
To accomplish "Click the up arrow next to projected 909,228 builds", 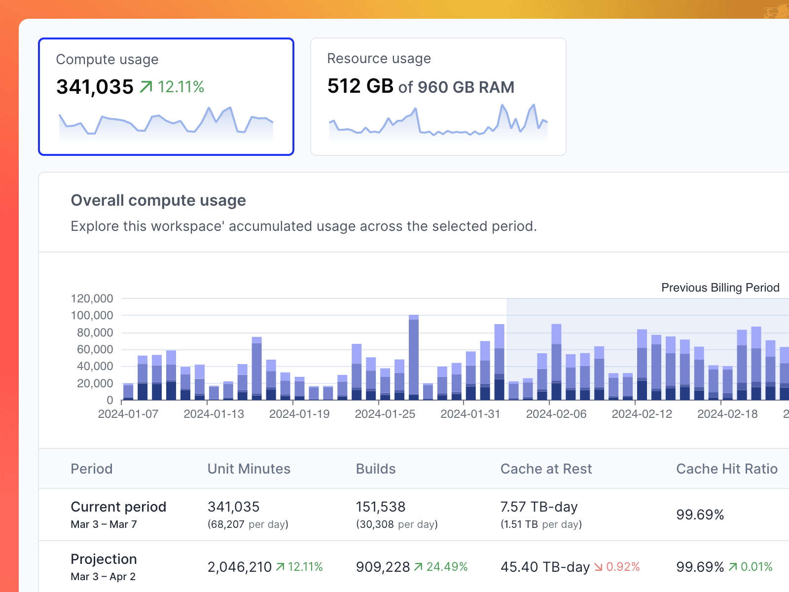I will click(x=418, y=567).
